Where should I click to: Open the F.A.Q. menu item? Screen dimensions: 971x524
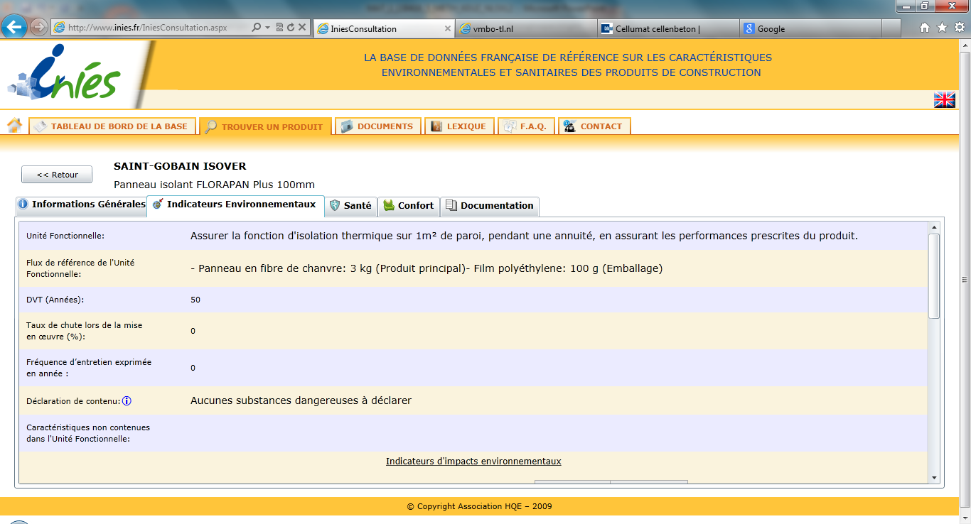pos(526,126)
